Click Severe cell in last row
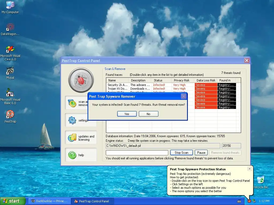The width and height of the screenshot is (274, 205). [206, 107]
